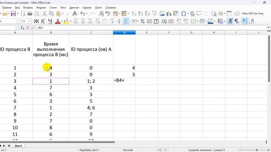
Task: Click the Sort descending icon
Action: tap(147, 14)
